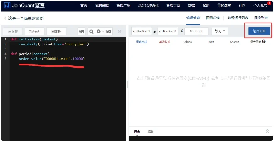Switch to the 回测详情 tab
Image resolution: width=274 pixels, height=141 pixels.
[213, 18]
